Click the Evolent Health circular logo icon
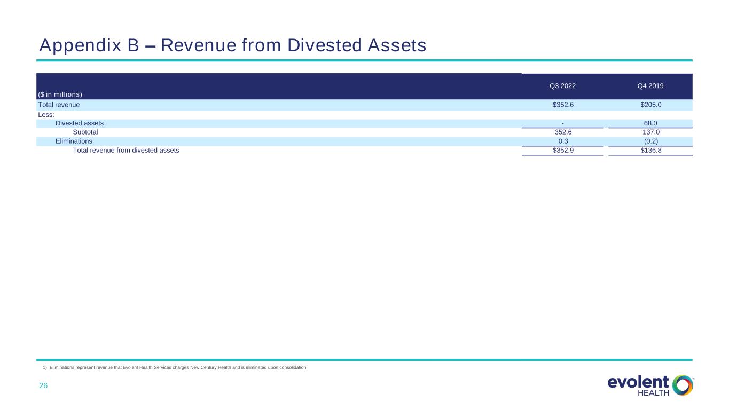729x410 pixels. point(681,385)
